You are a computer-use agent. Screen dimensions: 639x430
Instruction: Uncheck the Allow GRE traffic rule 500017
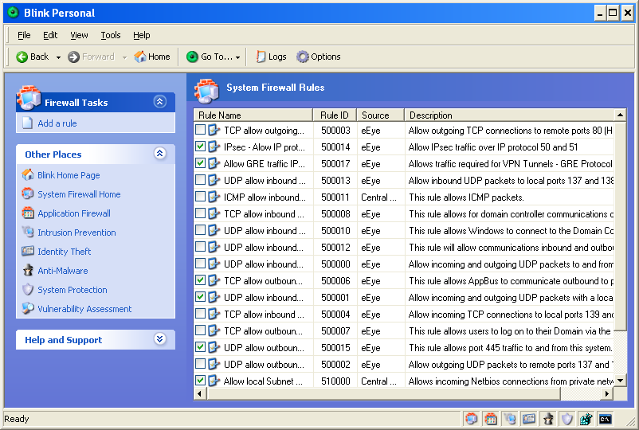click(x=200, y=163)
